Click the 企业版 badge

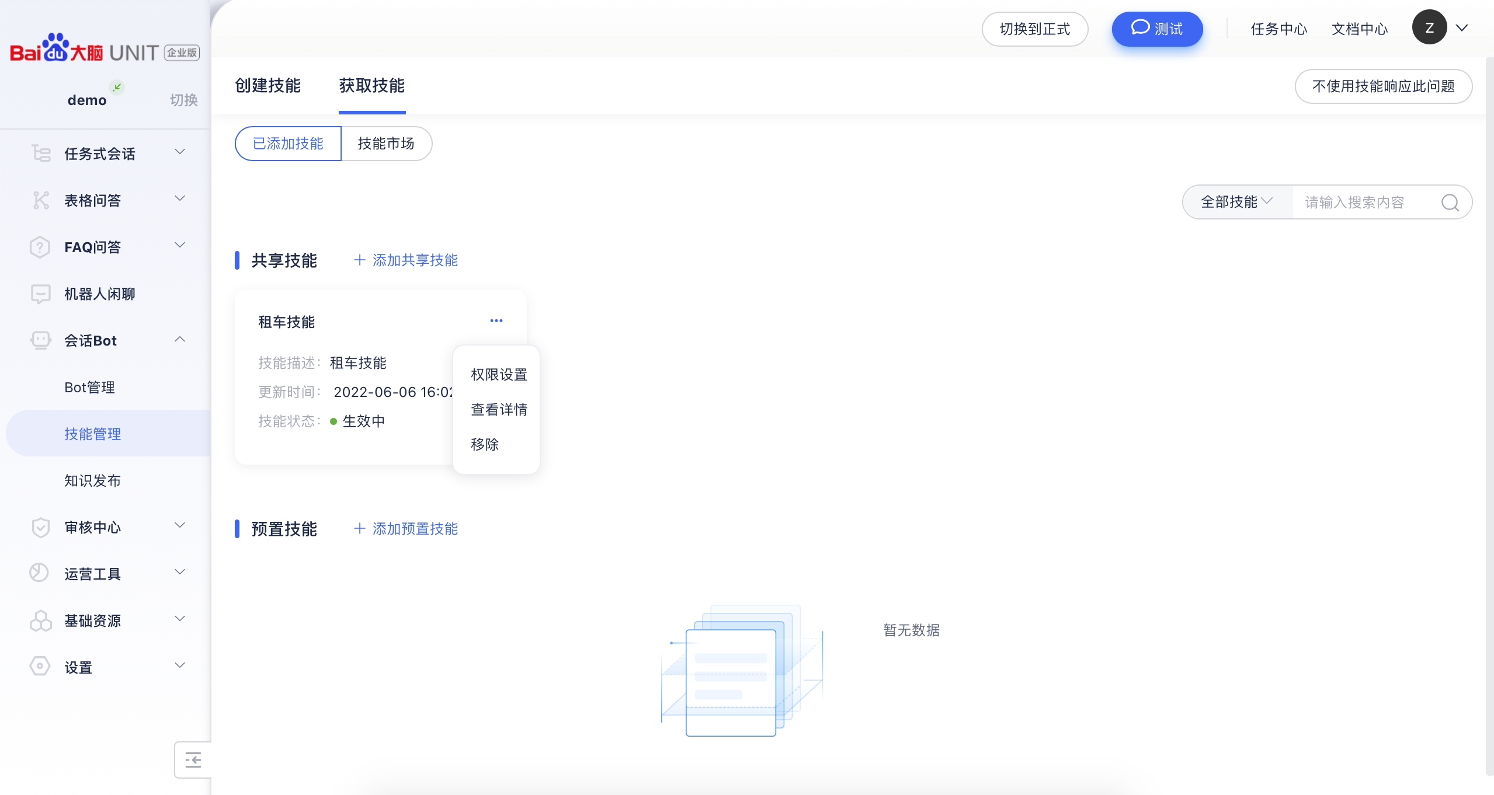182,53
